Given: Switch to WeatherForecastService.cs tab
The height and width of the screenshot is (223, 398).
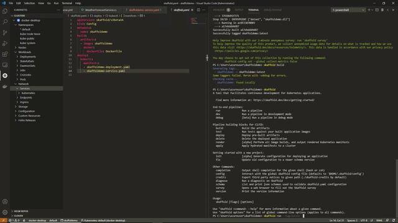Looking at the screenshot, I should 101,10.
